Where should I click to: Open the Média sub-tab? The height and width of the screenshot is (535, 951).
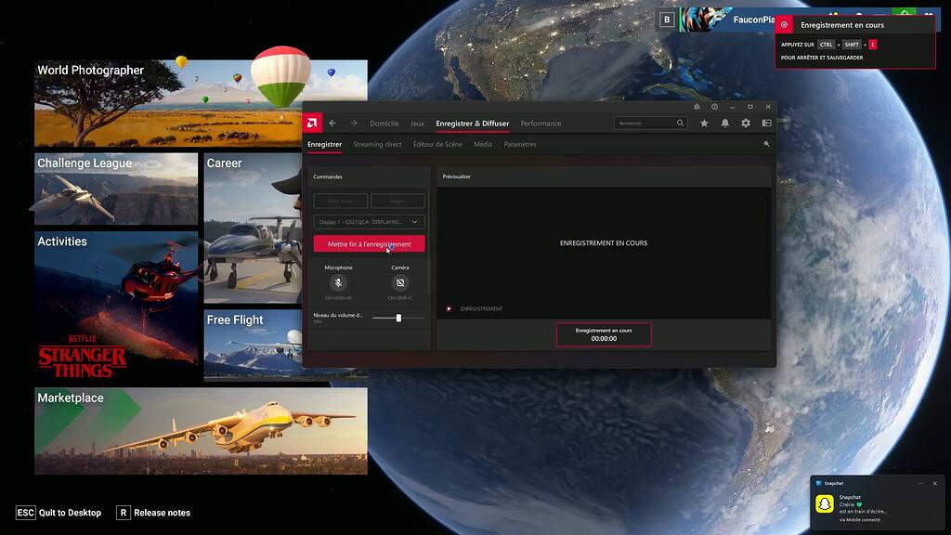(483, 144)
